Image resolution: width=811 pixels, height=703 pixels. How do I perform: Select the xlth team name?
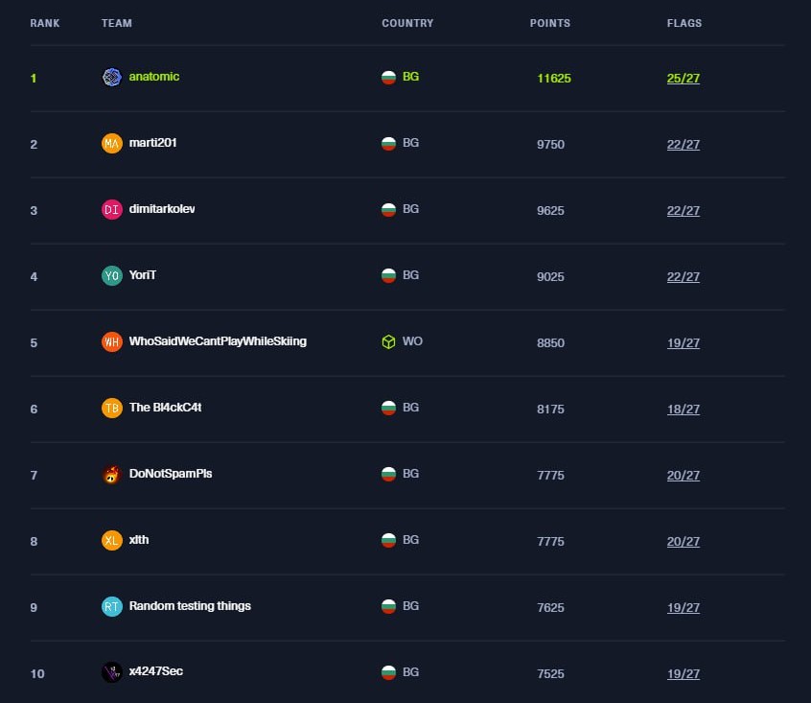click(139, 540)
